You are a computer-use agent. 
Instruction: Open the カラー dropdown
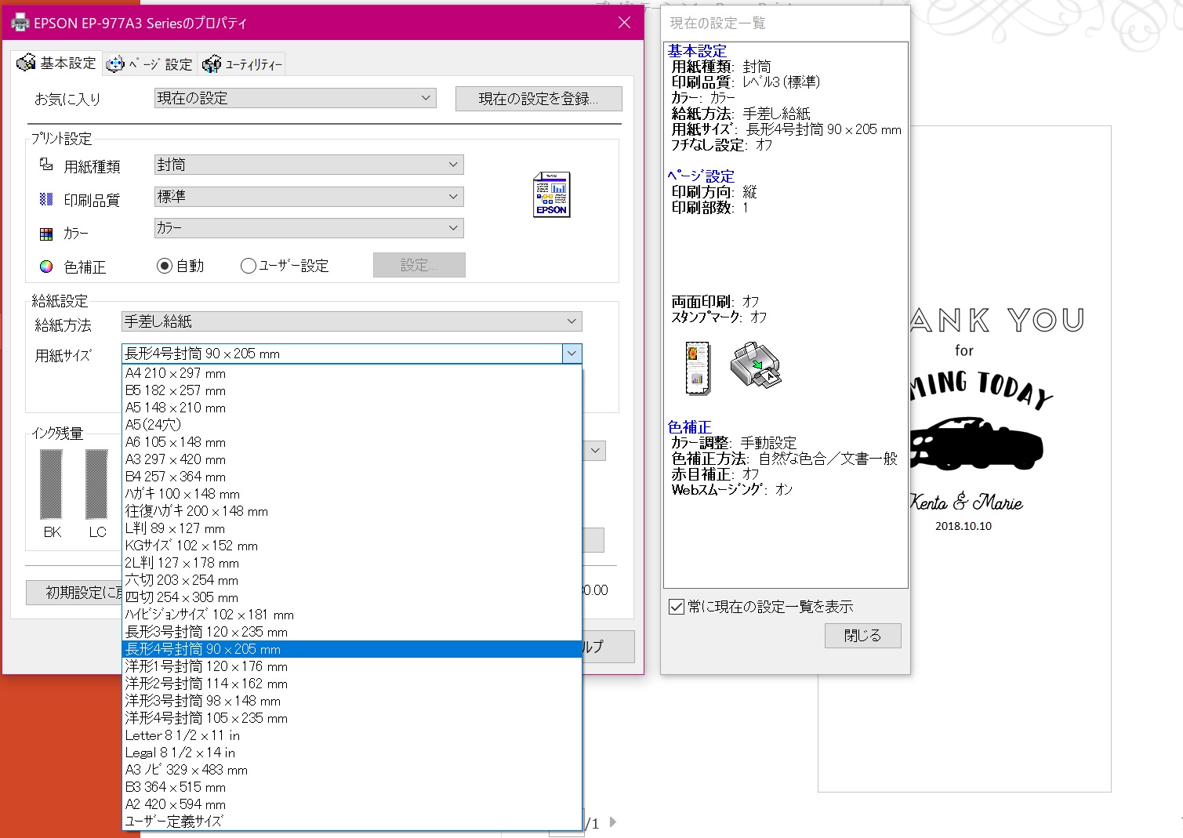coord(309,228)
